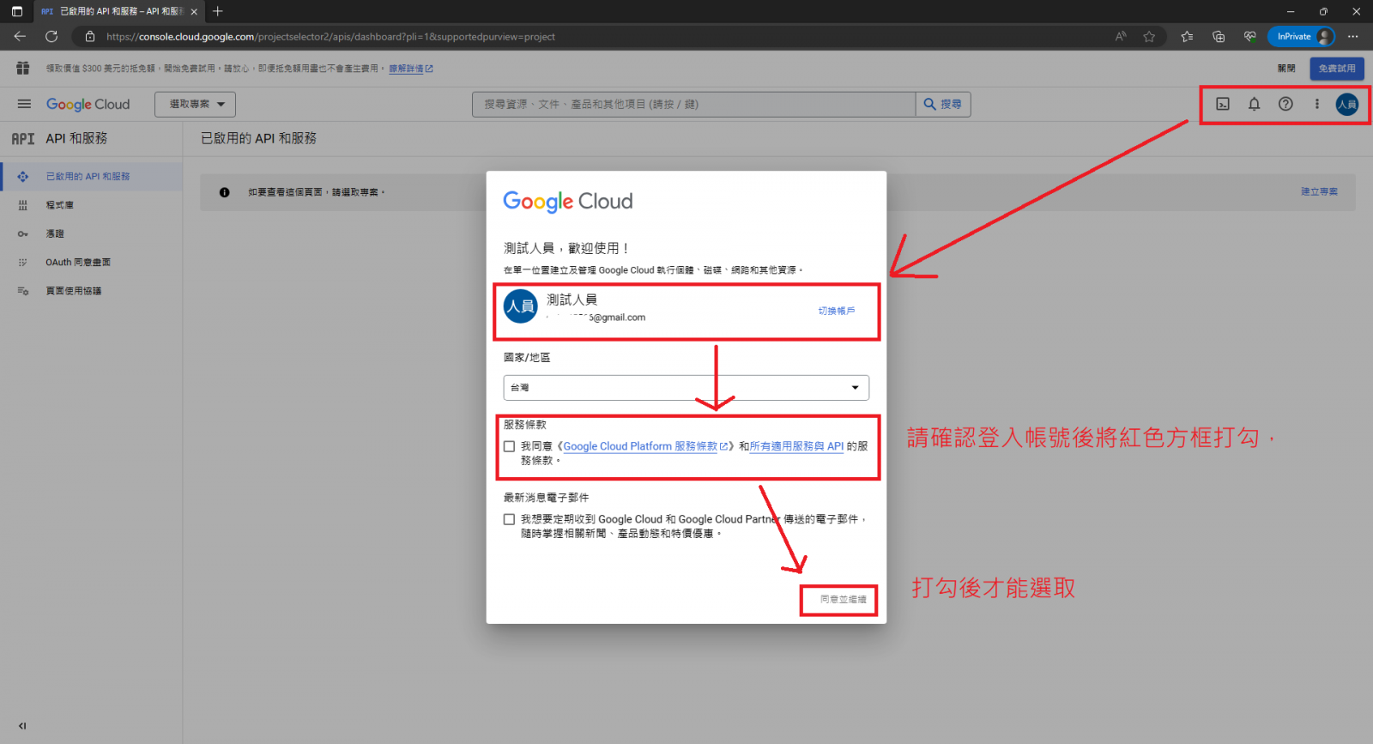Click the account avatar in top right header
This screenshot has width=1373, height=744.
click(x=1347, y=105)
